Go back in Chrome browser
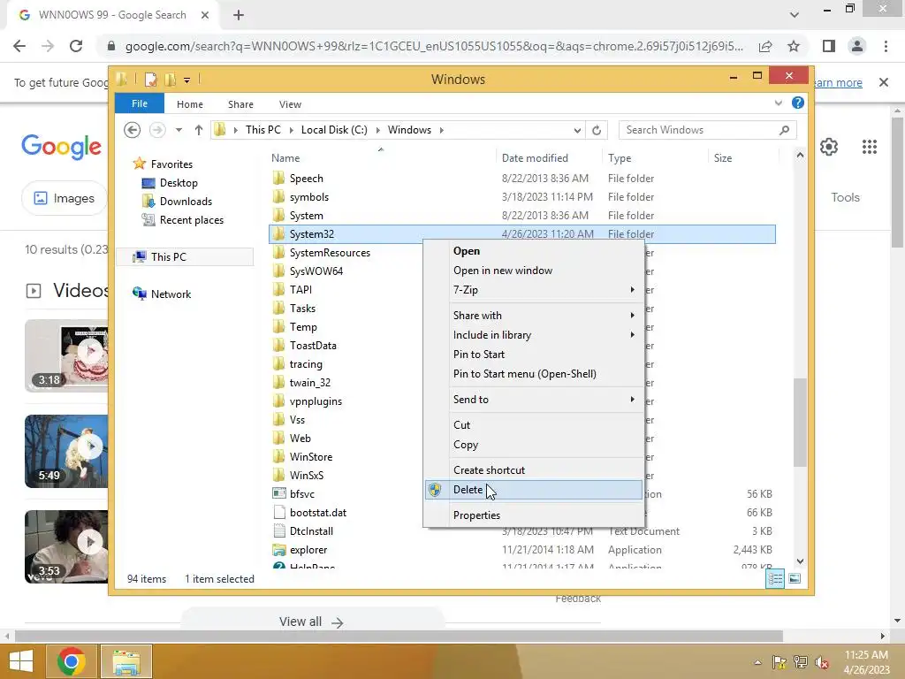The image size is (905, 679). pos(19,46)
